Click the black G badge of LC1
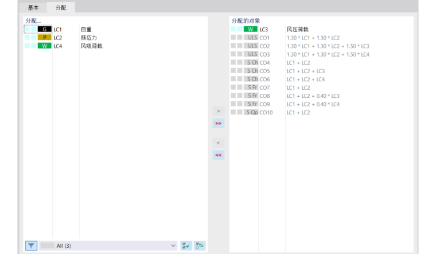 coord(45,29)
